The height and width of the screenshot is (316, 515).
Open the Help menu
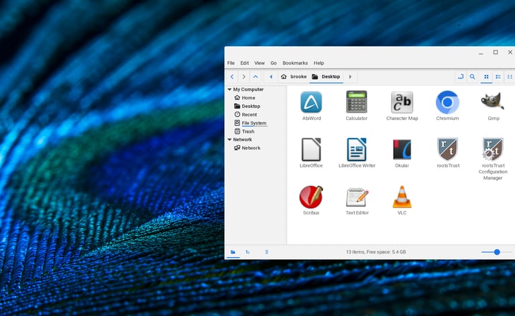319,63
